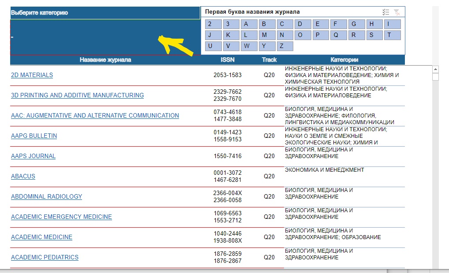The height and width of the screenshot is (273, 449).
Task: Toggle the slicer multi-select icon
Action: click(x=386, y=12)
